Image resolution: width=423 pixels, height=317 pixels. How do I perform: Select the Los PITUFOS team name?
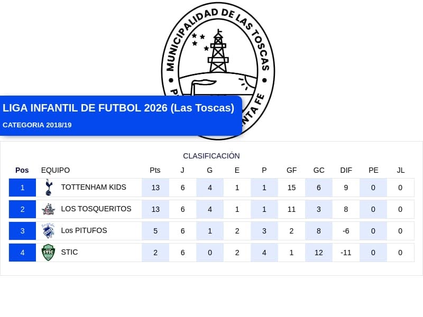click(x=84, y=230)
